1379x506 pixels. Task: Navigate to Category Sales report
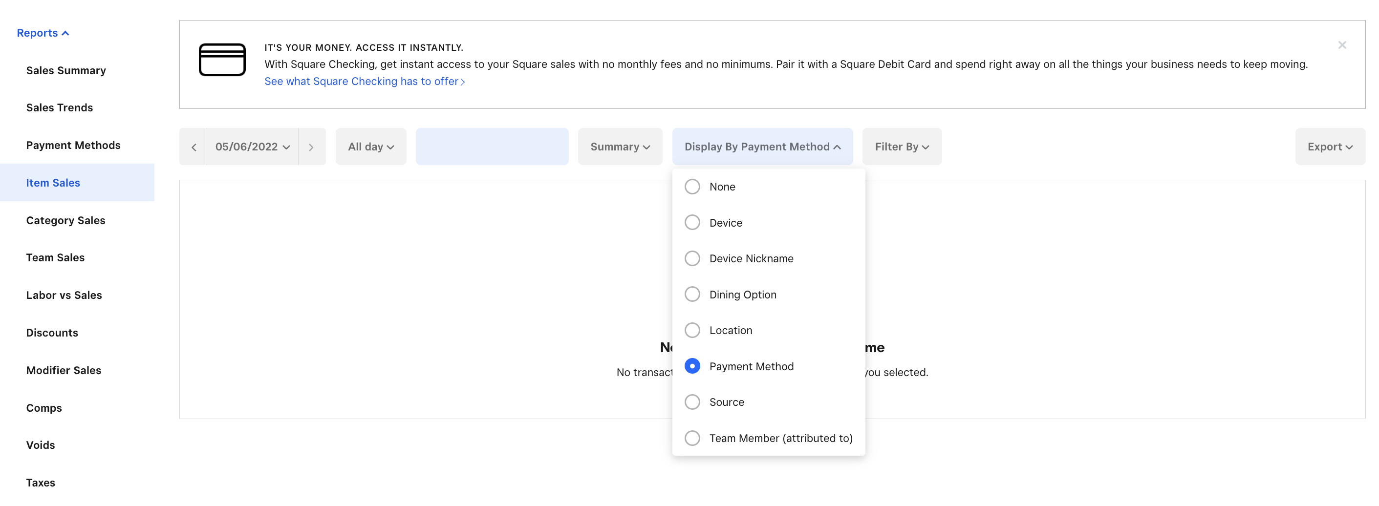coord(65,220)
